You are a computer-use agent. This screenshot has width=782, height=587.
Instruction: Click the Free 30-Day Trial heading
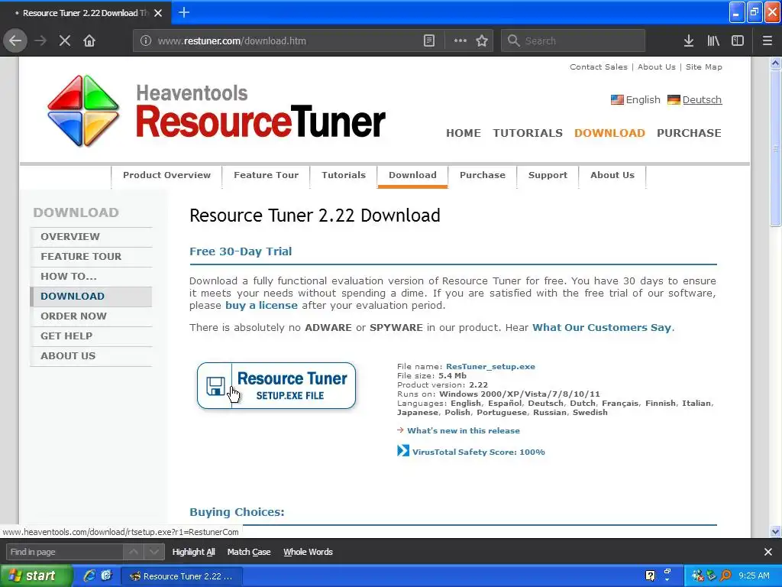241,251
